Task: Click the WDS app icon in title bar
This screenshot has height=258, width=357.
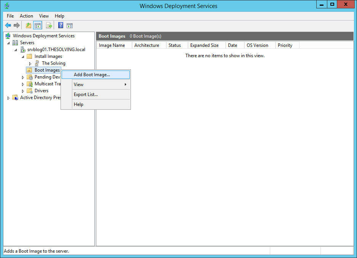Action: [x=6, y=5]
